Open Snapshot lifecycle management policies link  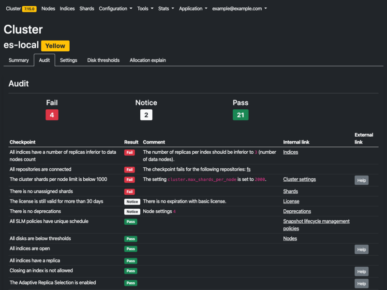point(316,225)
